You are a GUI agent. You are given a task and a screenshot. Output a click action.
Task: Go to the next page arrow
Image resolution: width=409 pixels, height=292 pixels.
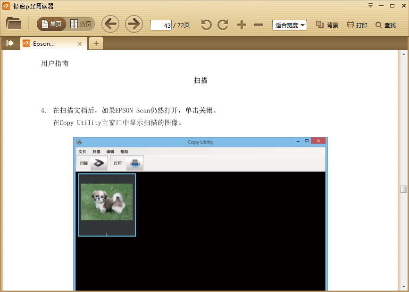point(134,24)
